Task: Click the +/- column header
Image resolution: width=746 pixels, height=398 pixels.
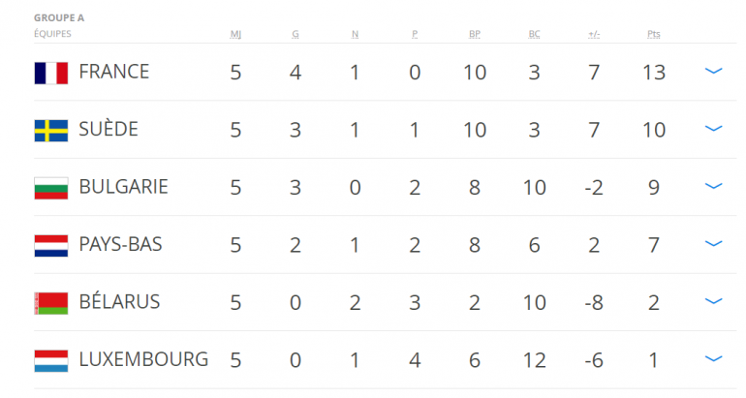Action: [x=594, y=35]
